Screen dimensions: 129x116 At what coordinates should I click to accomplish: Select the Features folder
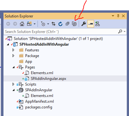click(32, 50)
